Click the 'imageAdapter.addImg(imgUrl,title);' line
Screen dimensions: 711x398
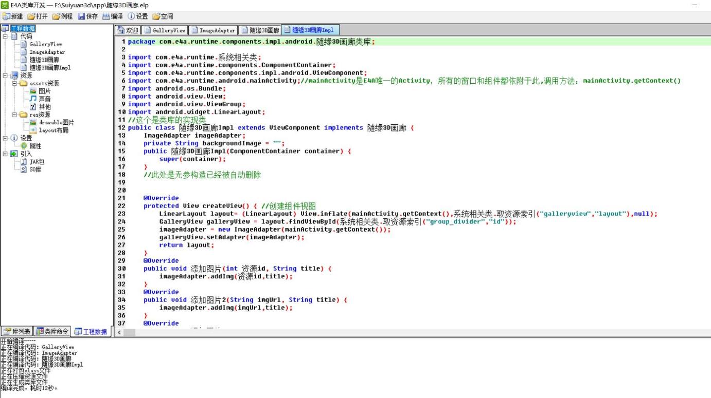(226, 308)
